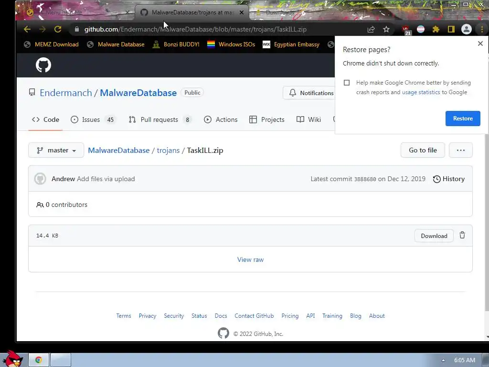Open the Security footer link

[x=174, y=316]
